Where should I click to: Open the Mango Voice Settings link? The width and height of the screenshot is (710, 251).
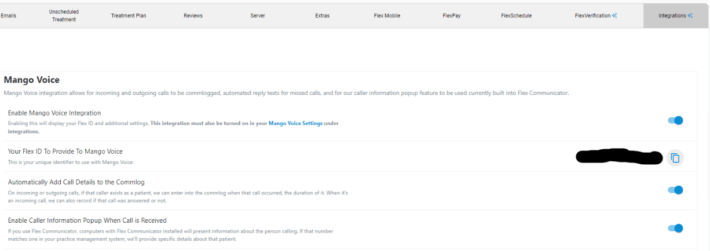pos(295,123)
